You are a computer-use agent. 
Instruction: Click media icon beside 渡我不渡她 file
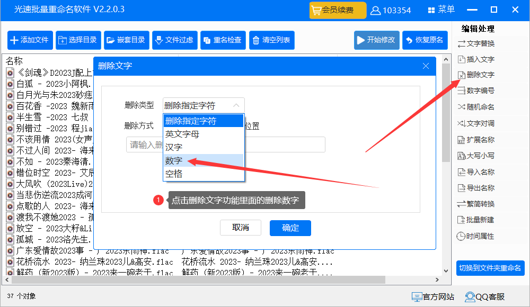coord(11,217)
